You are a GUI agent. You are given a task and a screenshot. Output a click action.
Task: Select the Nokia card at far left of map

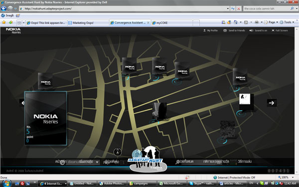(x=45, y=81)
